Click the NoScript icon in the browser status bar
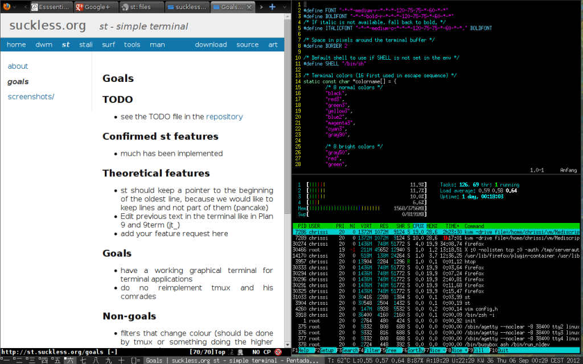This screenshot has width=583, height=364. (x=278, y=351)
